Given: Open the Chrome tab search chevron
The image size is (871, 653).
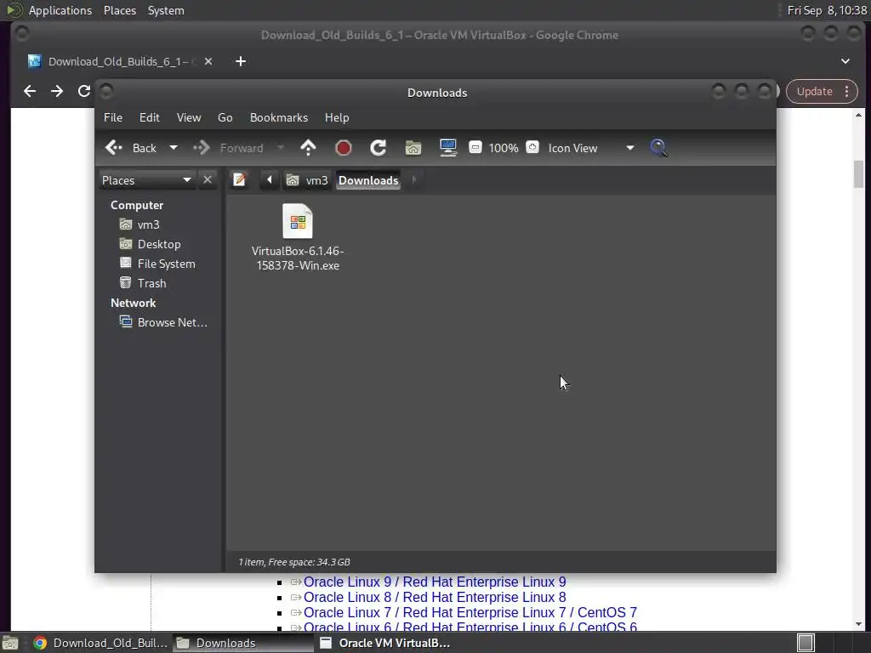Looking at the screenshot, I should coord(845,61).
